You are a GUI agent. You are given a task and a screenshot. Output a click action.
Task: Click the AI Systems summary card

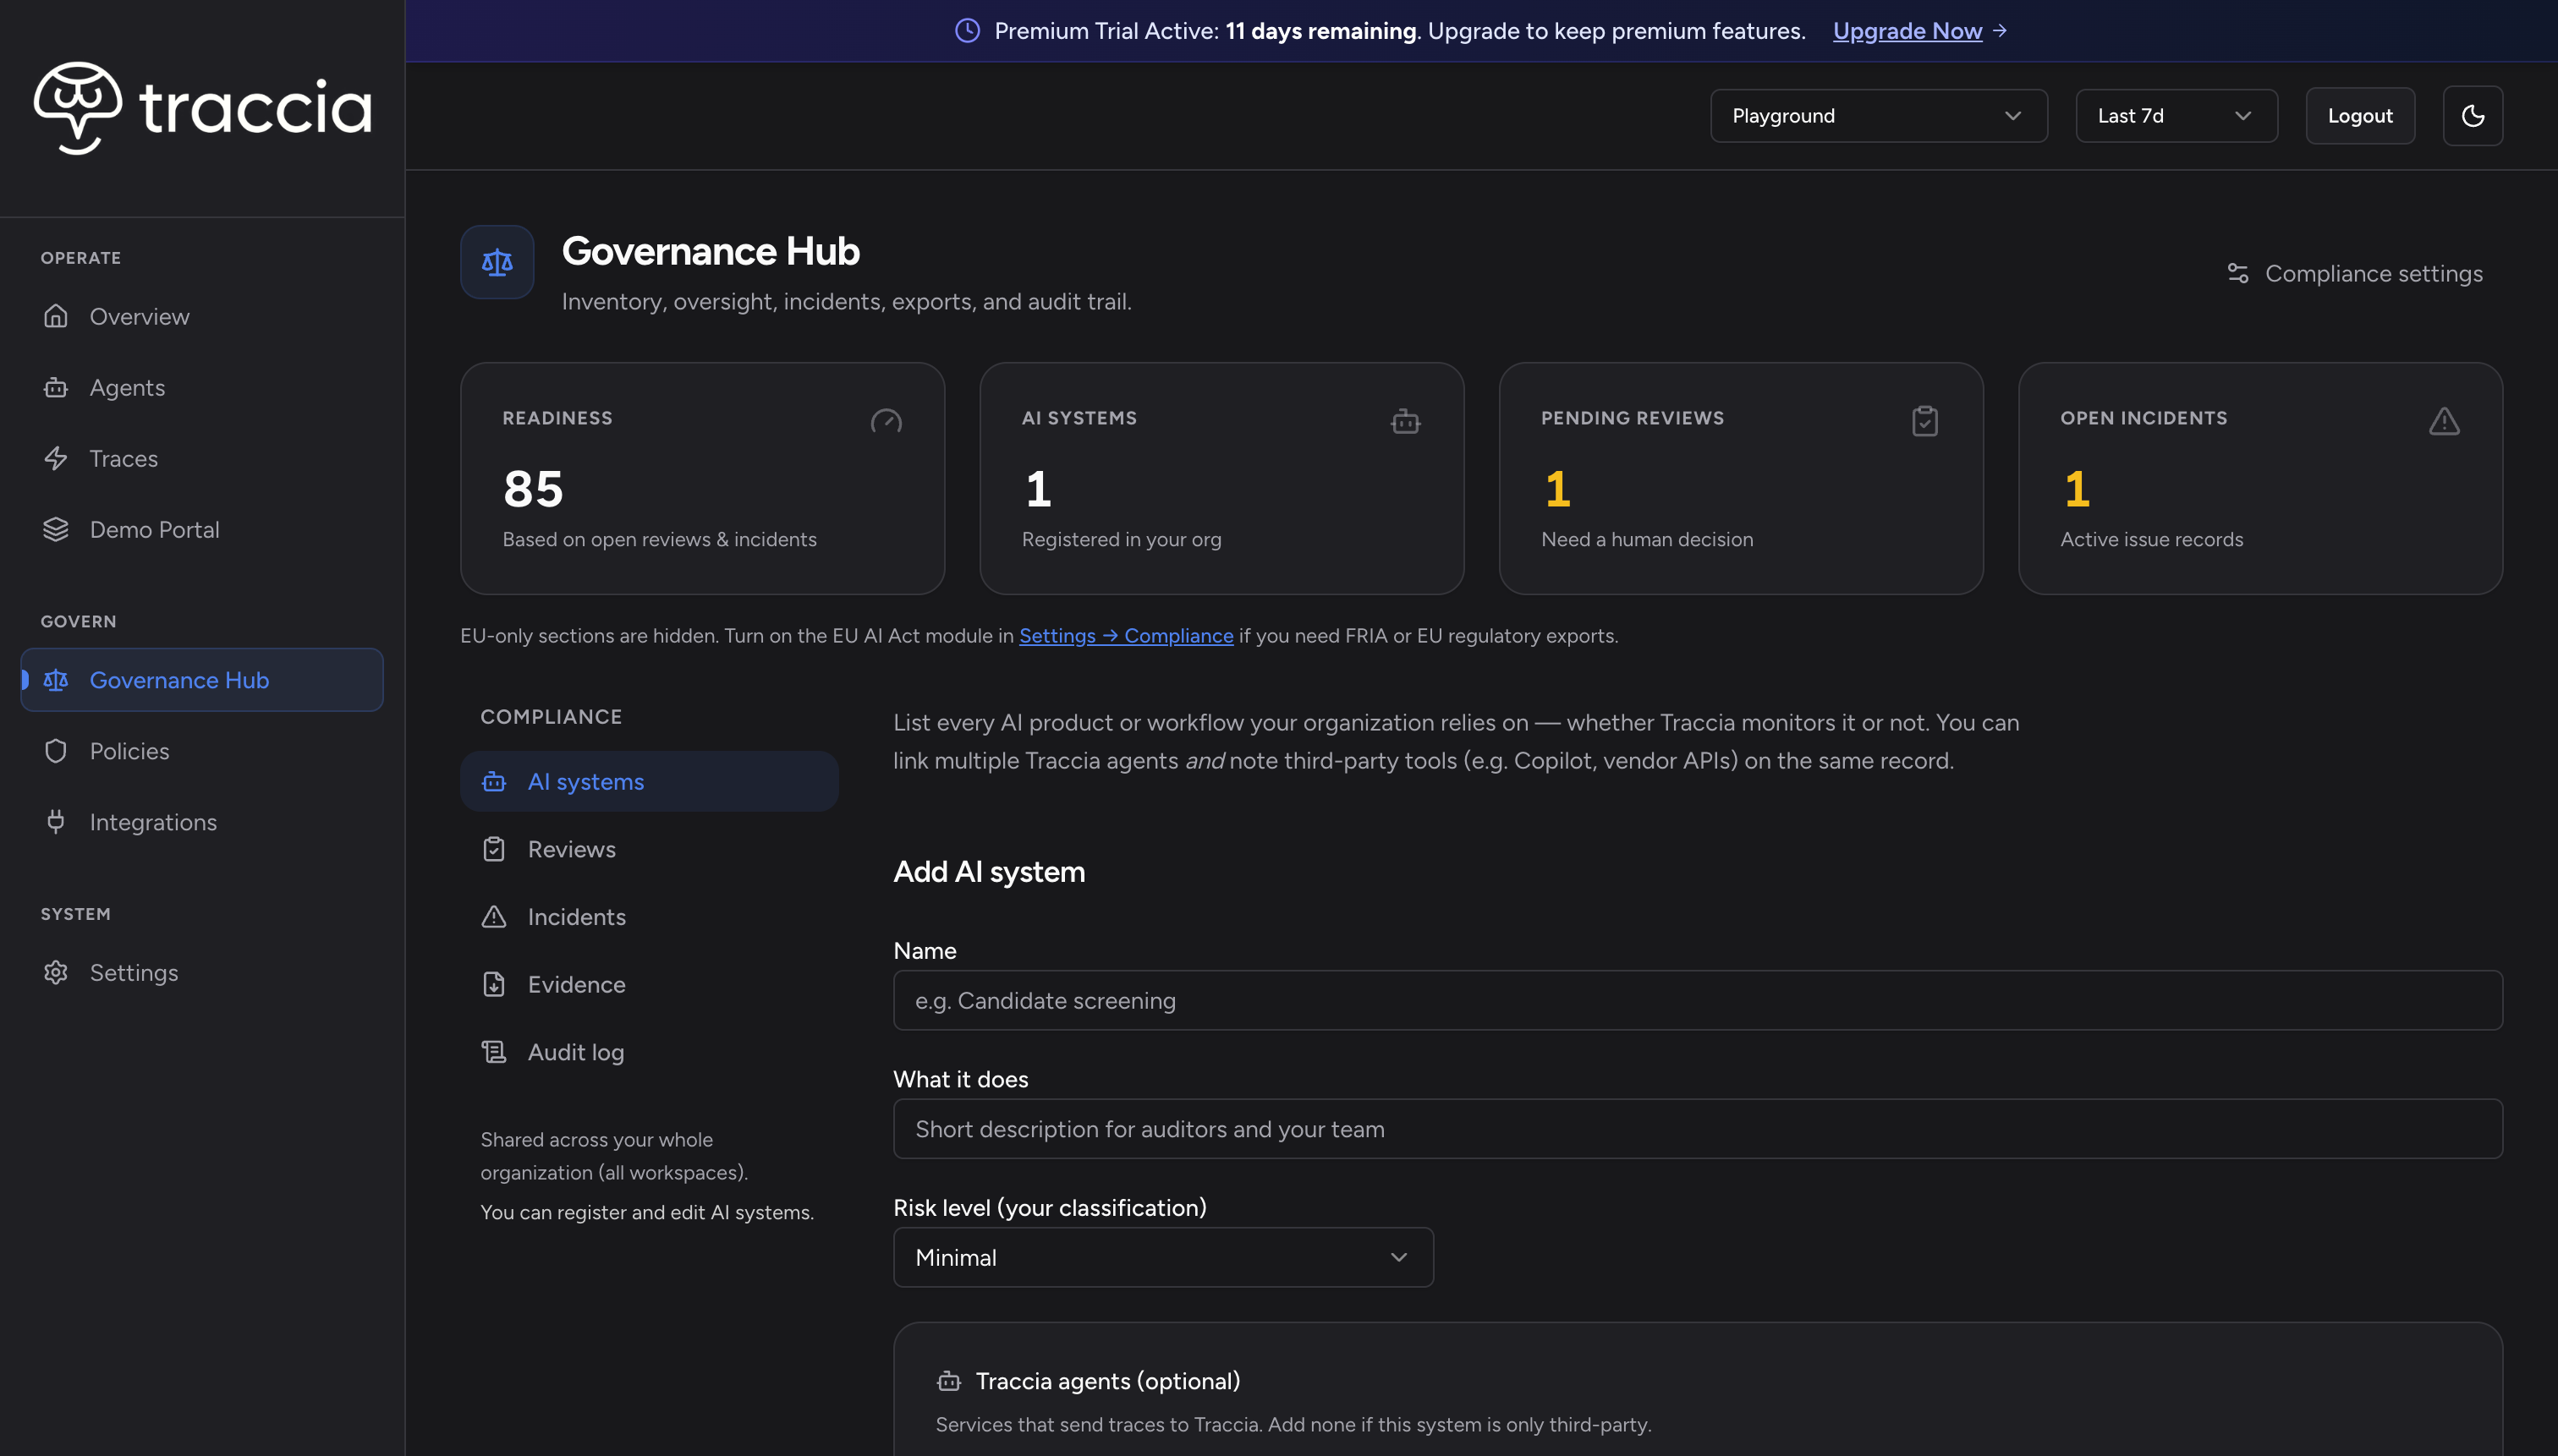[x=1221, y=478]
